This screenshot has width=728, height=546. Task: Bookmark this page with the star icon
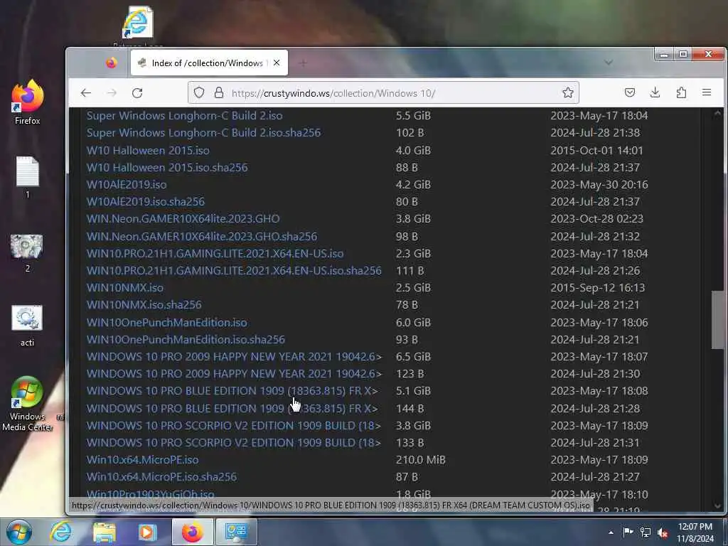[567, 93]
